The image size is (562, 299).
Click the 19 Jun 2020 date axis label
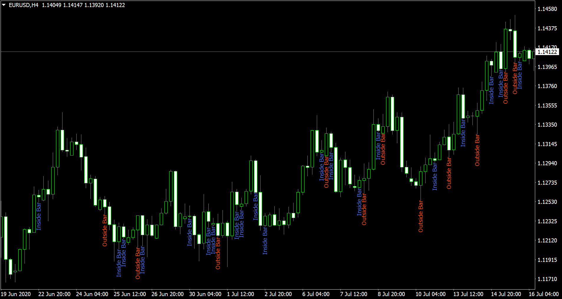pos(15,294)
